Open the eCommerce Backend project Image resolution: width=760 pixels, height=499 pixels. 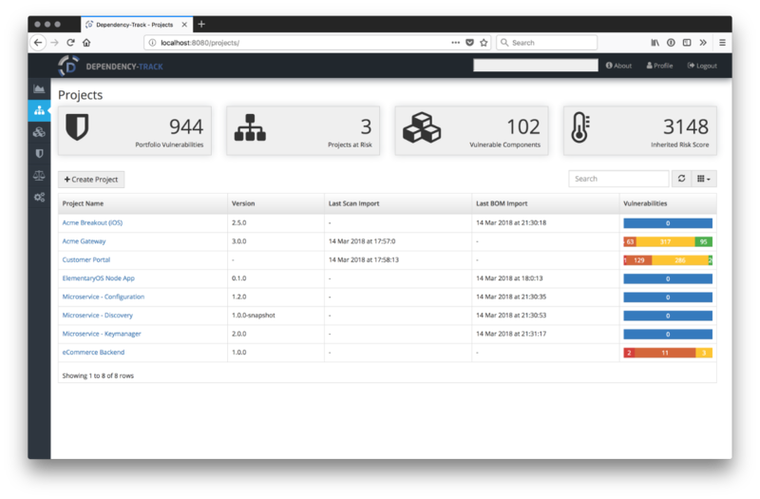click(x=93, y=352)
